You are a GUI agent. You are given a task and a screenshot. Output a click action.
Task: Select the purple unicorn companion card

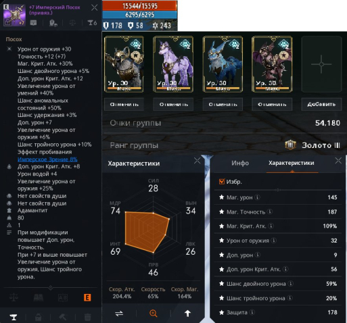pos(173,64)
